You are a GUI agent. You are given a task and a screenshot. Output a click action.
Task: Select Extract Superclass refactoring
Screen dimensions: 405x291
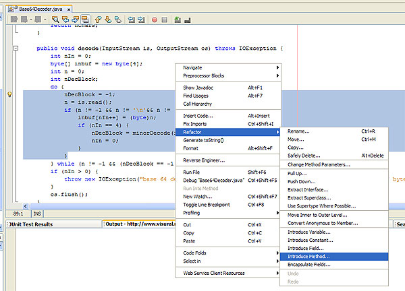point(334,197)
